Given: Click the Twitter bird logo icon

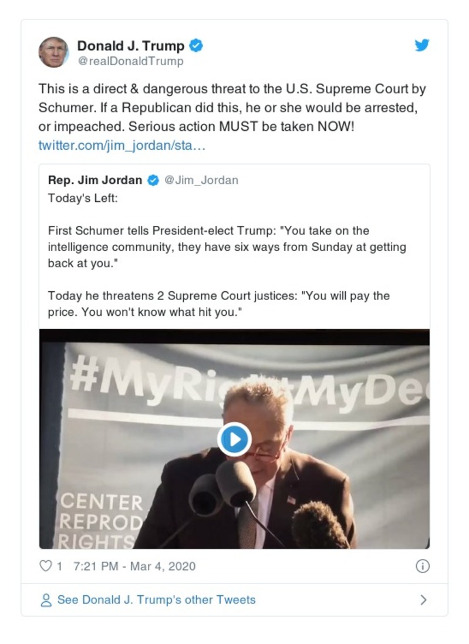Looking at the screenshot, I should pyautogui.click(x=421, y=46).
